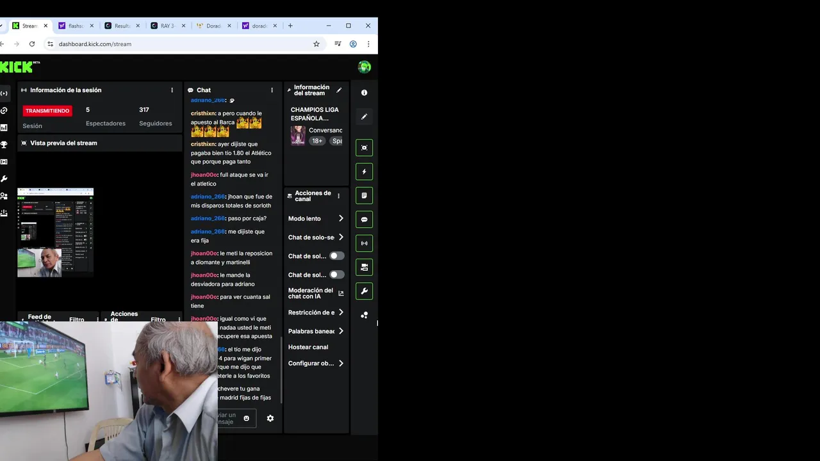
Task: Switch to the Result browser tab
Action: click(122, 26)
